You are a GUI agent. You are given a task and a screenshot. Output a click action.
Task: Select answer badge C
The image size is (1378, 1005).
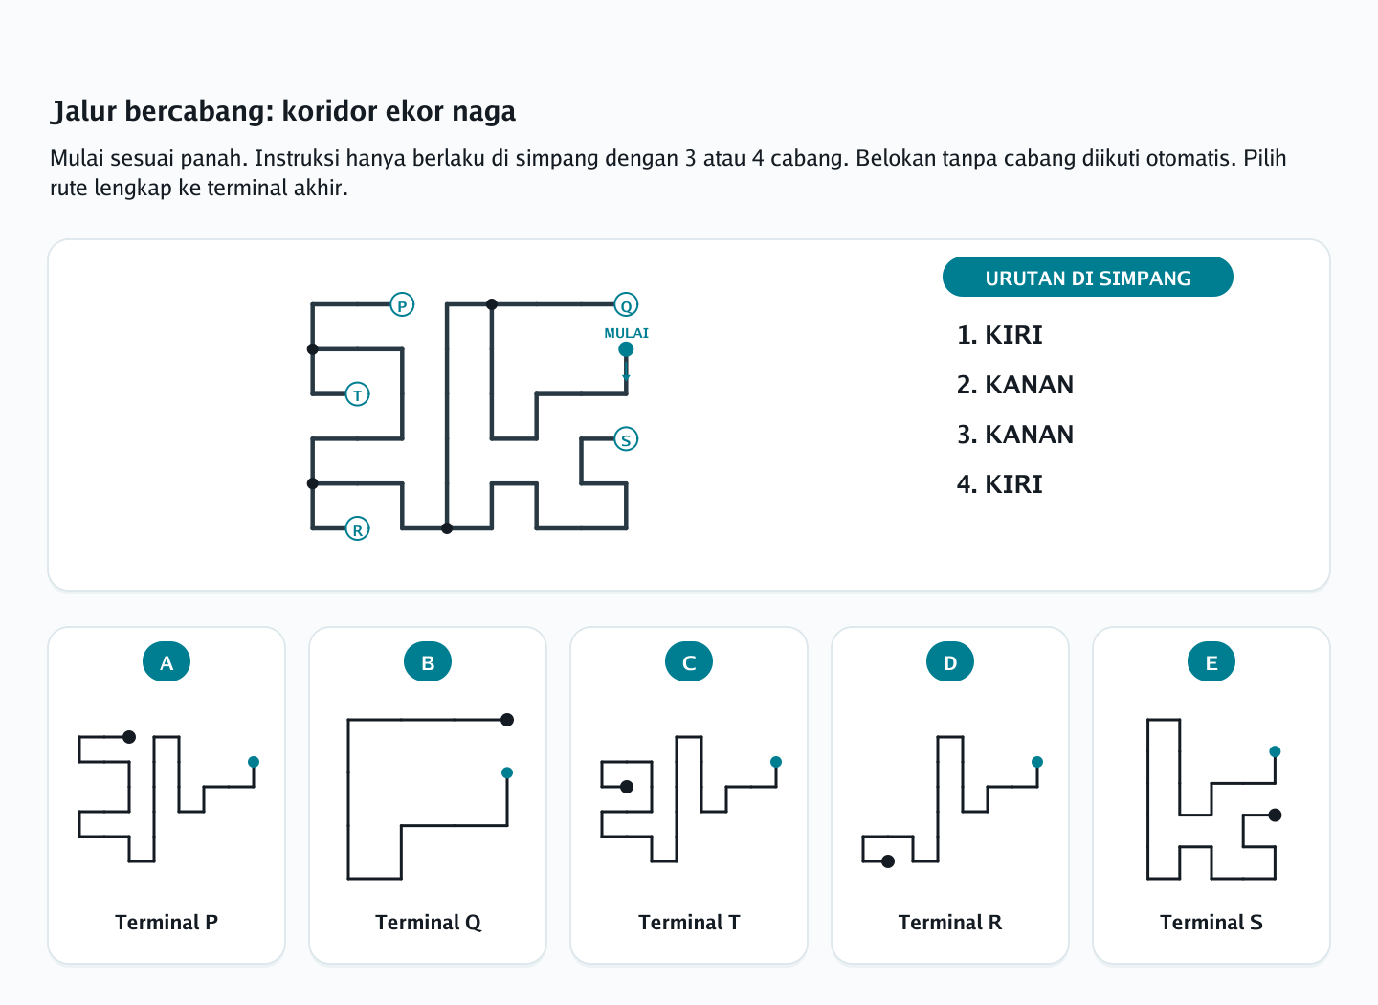tap(689, 661)
